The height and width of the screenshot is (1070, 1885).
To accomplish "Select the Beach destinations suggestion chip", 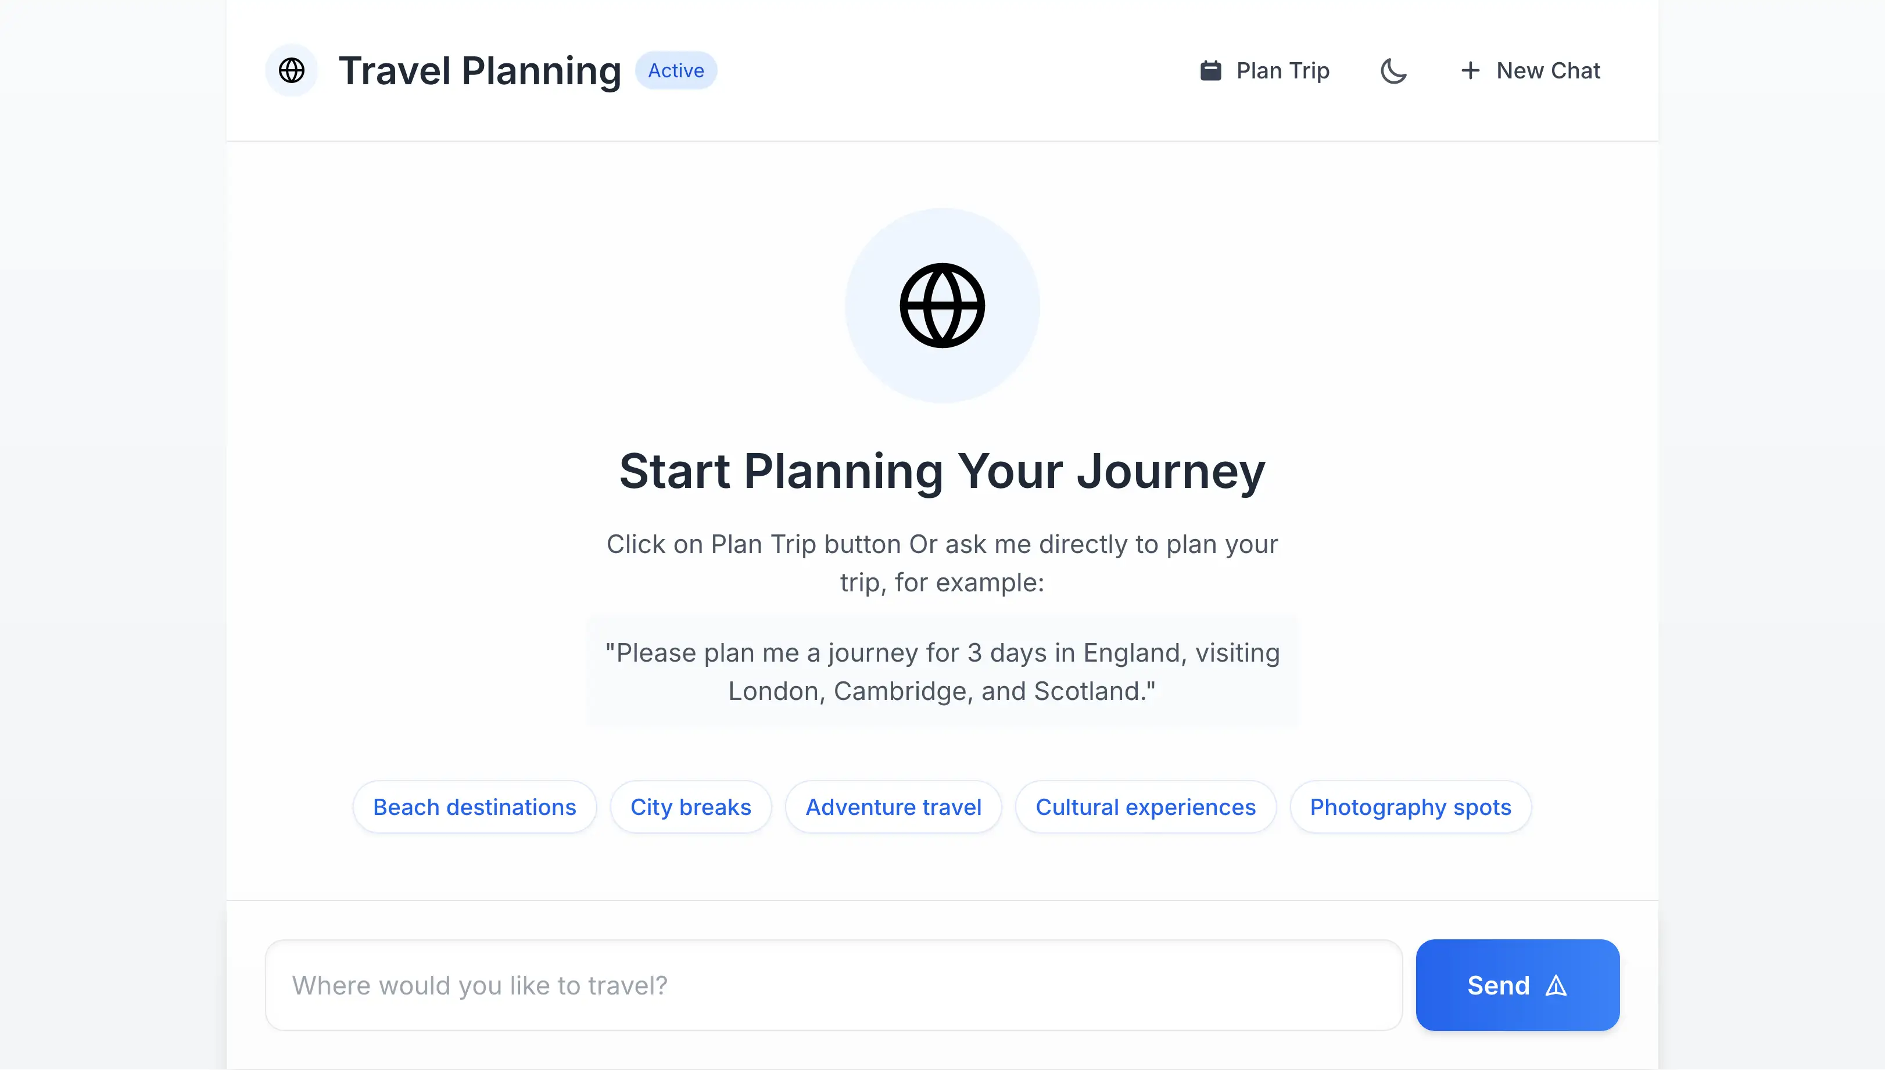I will pos(475,806).
